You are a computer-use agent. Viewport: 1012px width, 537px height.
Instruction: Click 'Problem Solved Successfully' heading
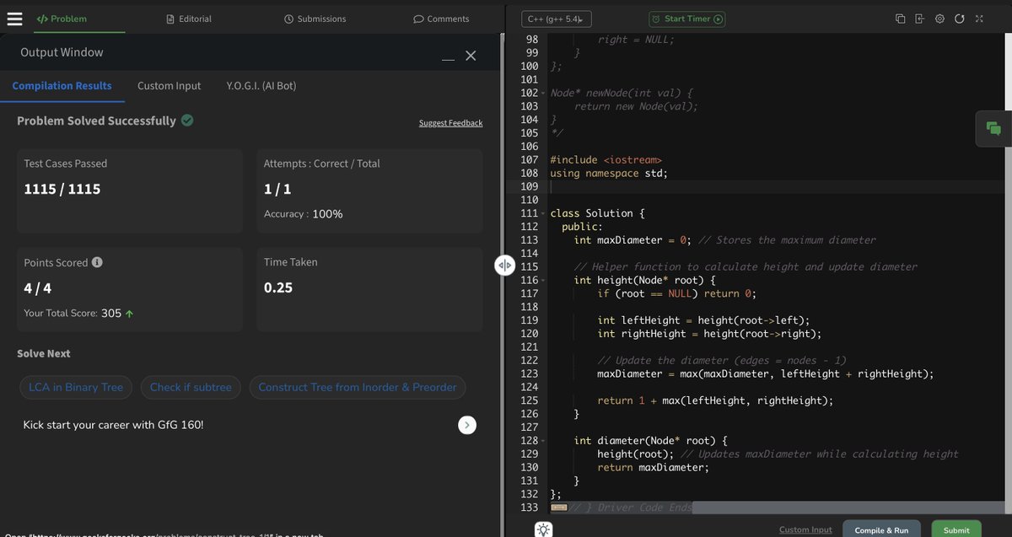96,121
